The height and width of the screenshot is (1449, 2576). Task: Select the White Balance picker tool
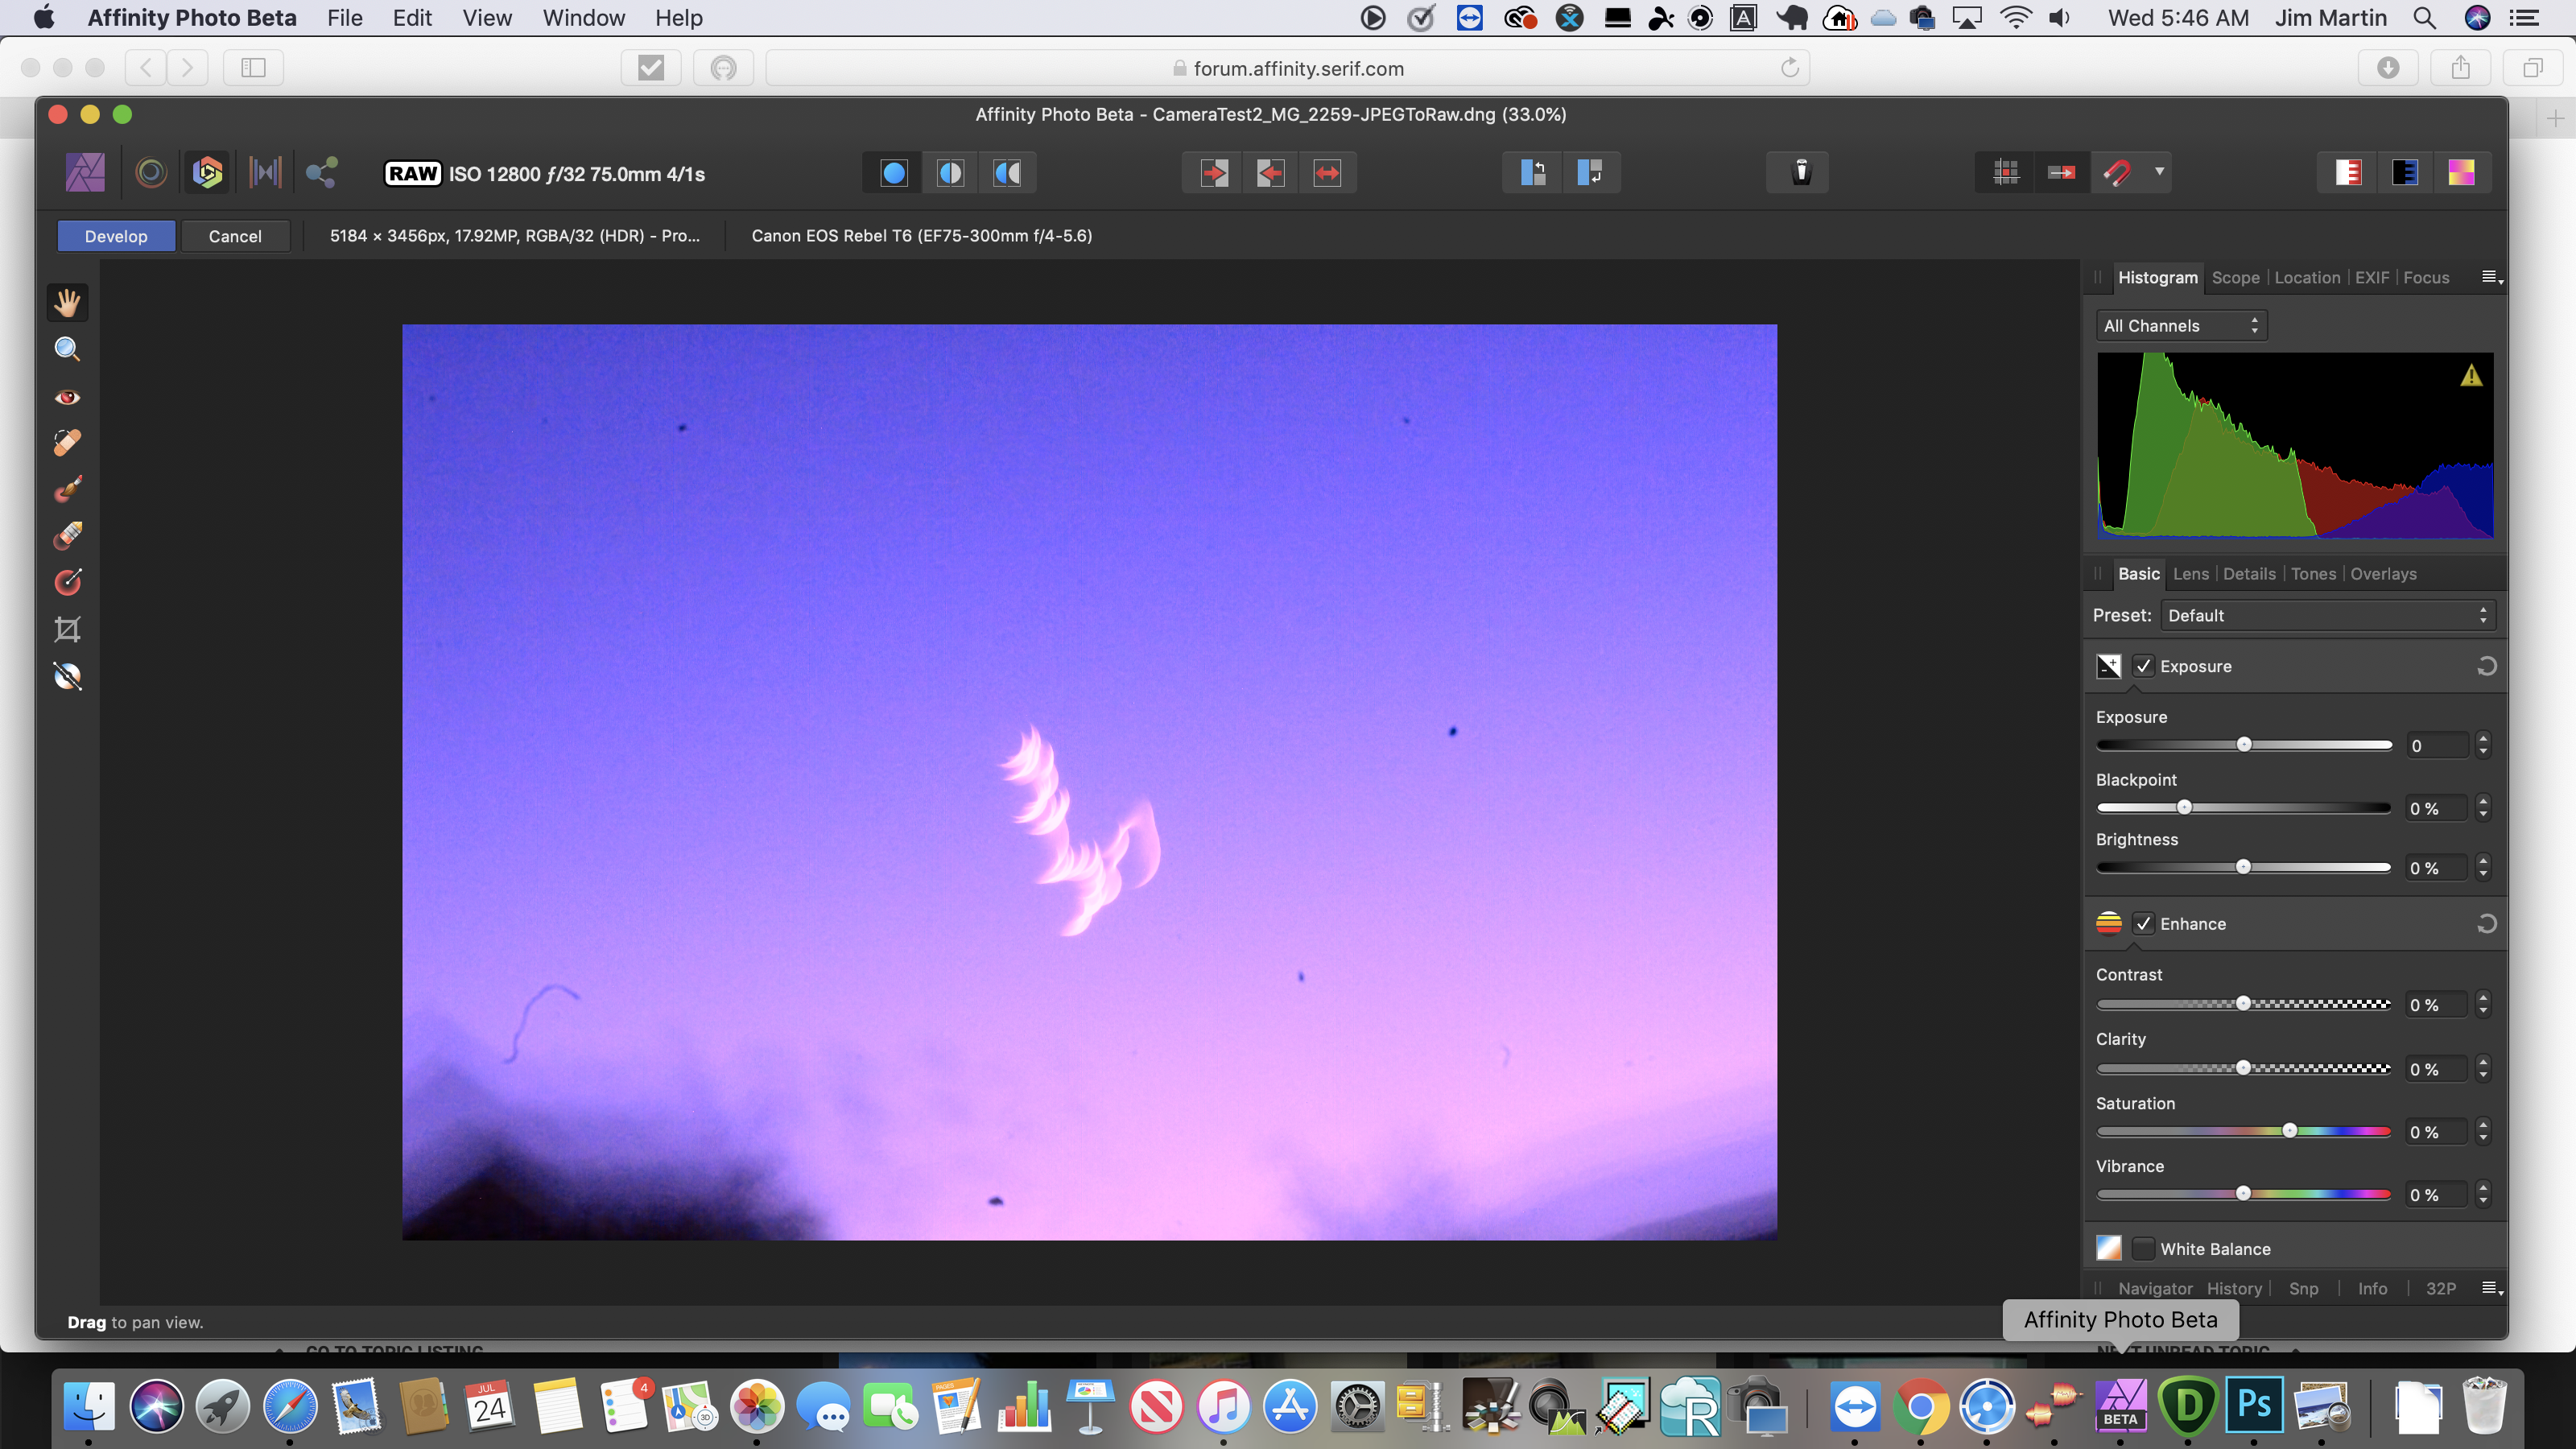67,677
